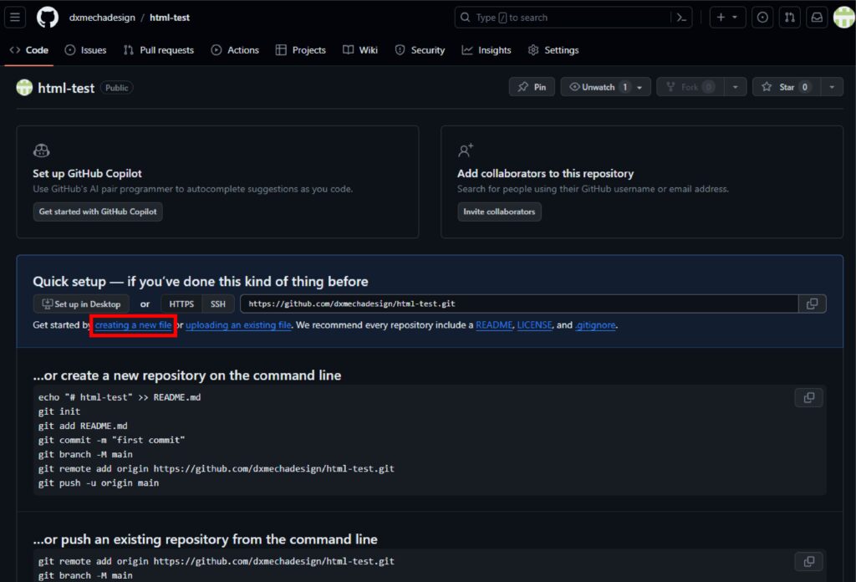Copy the clone URL to clipboard

(x=813, y=304)
